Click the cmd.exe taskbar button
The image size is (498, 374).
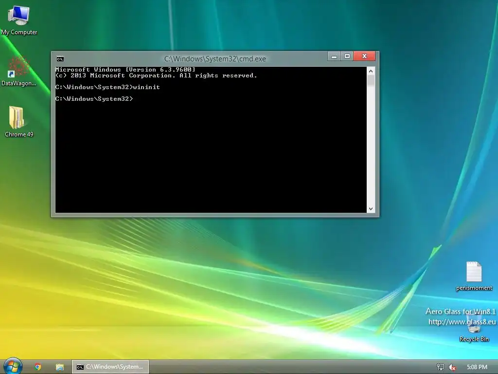(110, 367)
